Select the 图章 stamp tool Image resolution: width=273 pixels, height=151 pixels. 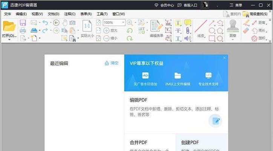pos(233,28)
